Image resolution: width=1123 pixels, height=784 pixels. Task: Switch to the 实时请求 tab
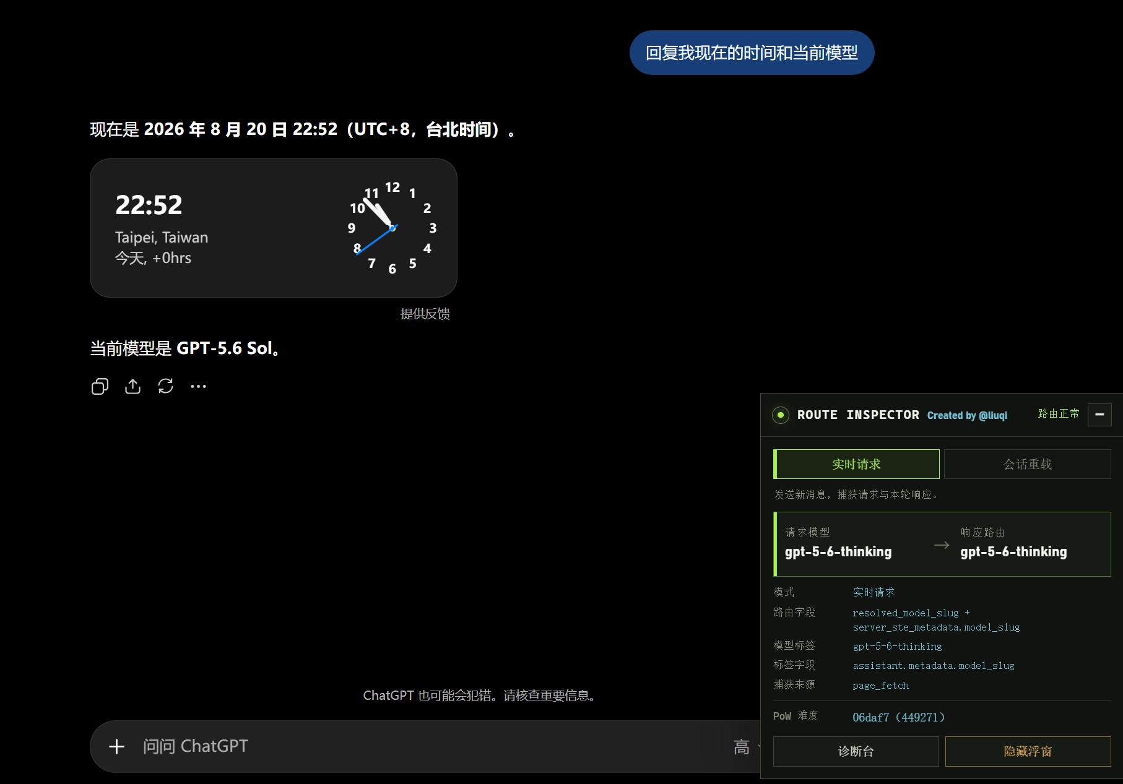pyautogui.click(x=856, y=464)
